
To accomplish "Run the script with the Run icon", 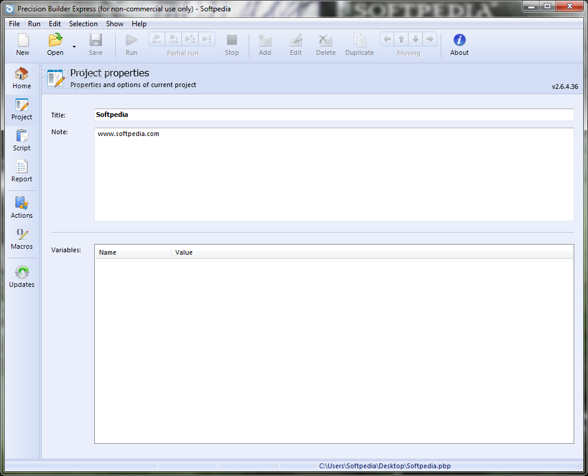I will pyautogui.click(x=131, y=44).
